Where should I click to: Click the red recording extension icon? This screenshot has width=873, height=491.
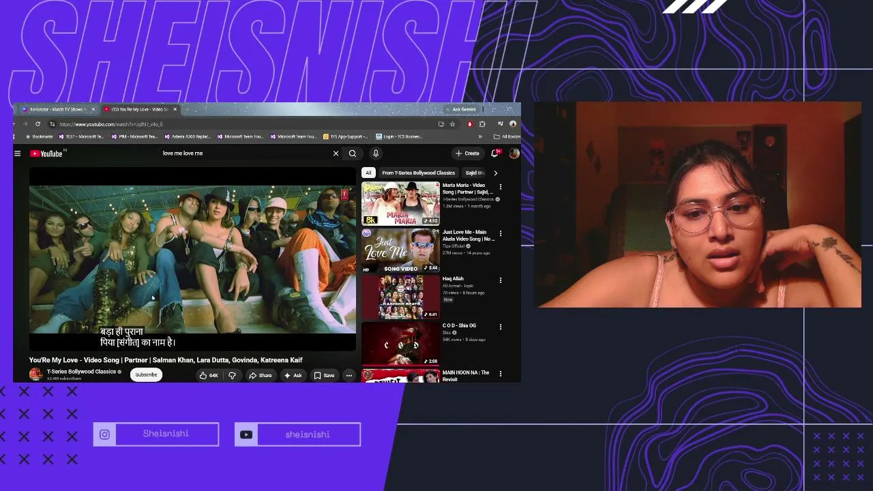(469, 124)
